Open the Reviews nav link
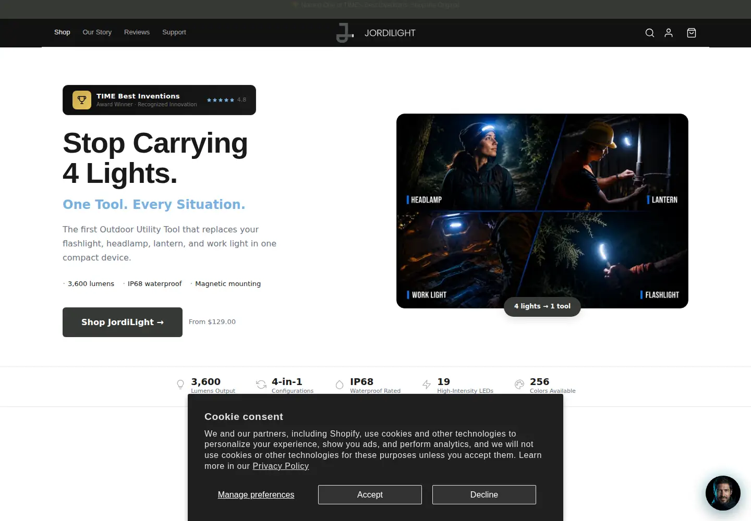751x521 pixels. pyautogui.click(x=137, y=32)
